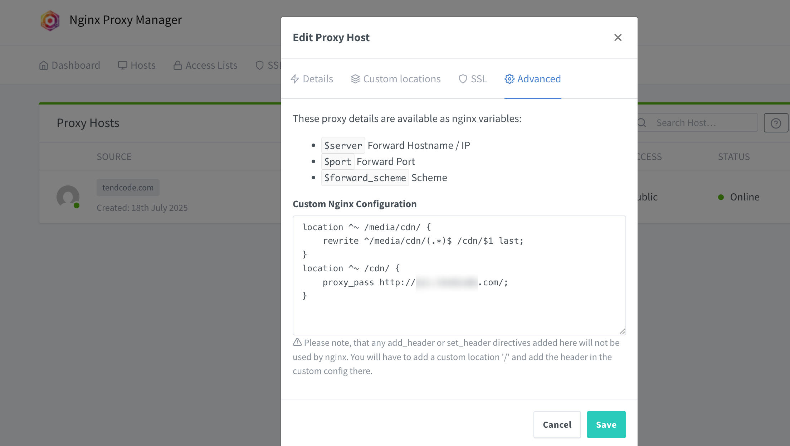The height and width of the screenshot is (446, 790).
Task: Open the Dashboard home menu item
Action: [x=70, y=65]
